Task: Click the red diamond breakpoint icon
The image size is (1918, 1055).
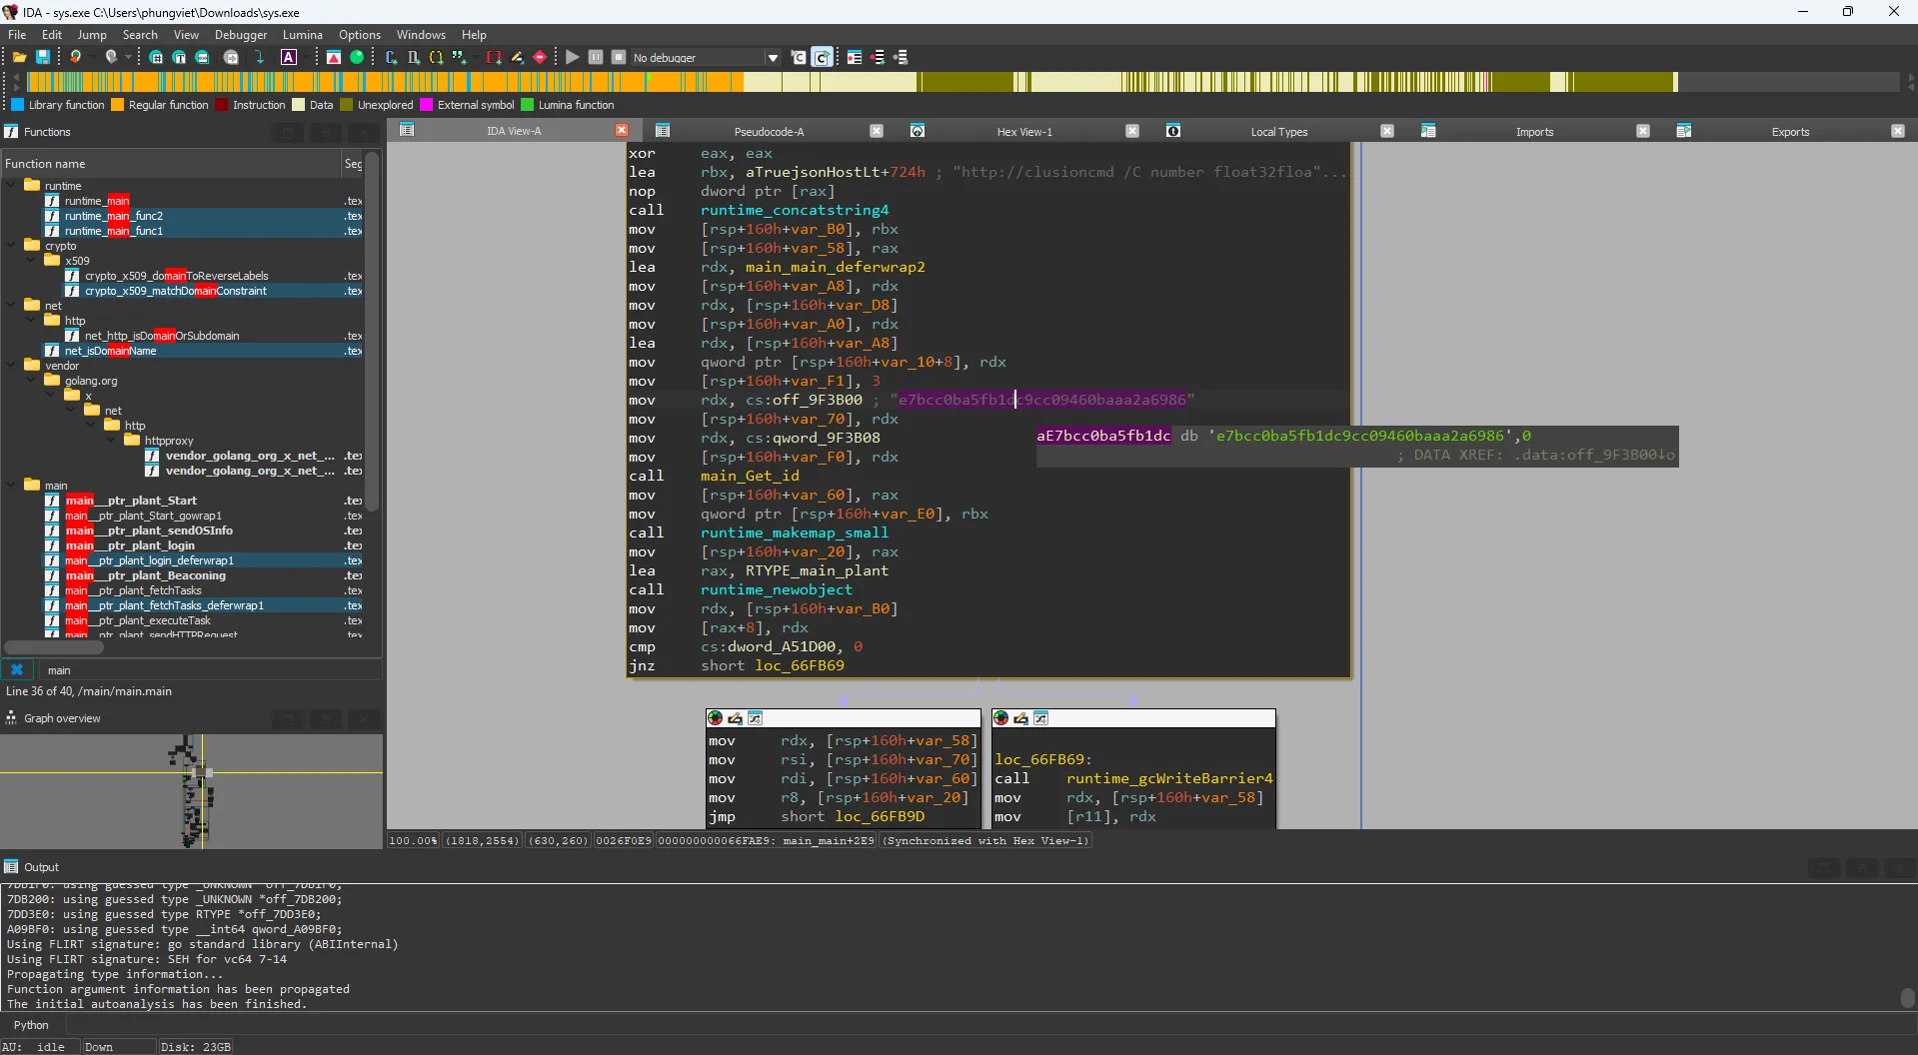Action: point(540,58)
